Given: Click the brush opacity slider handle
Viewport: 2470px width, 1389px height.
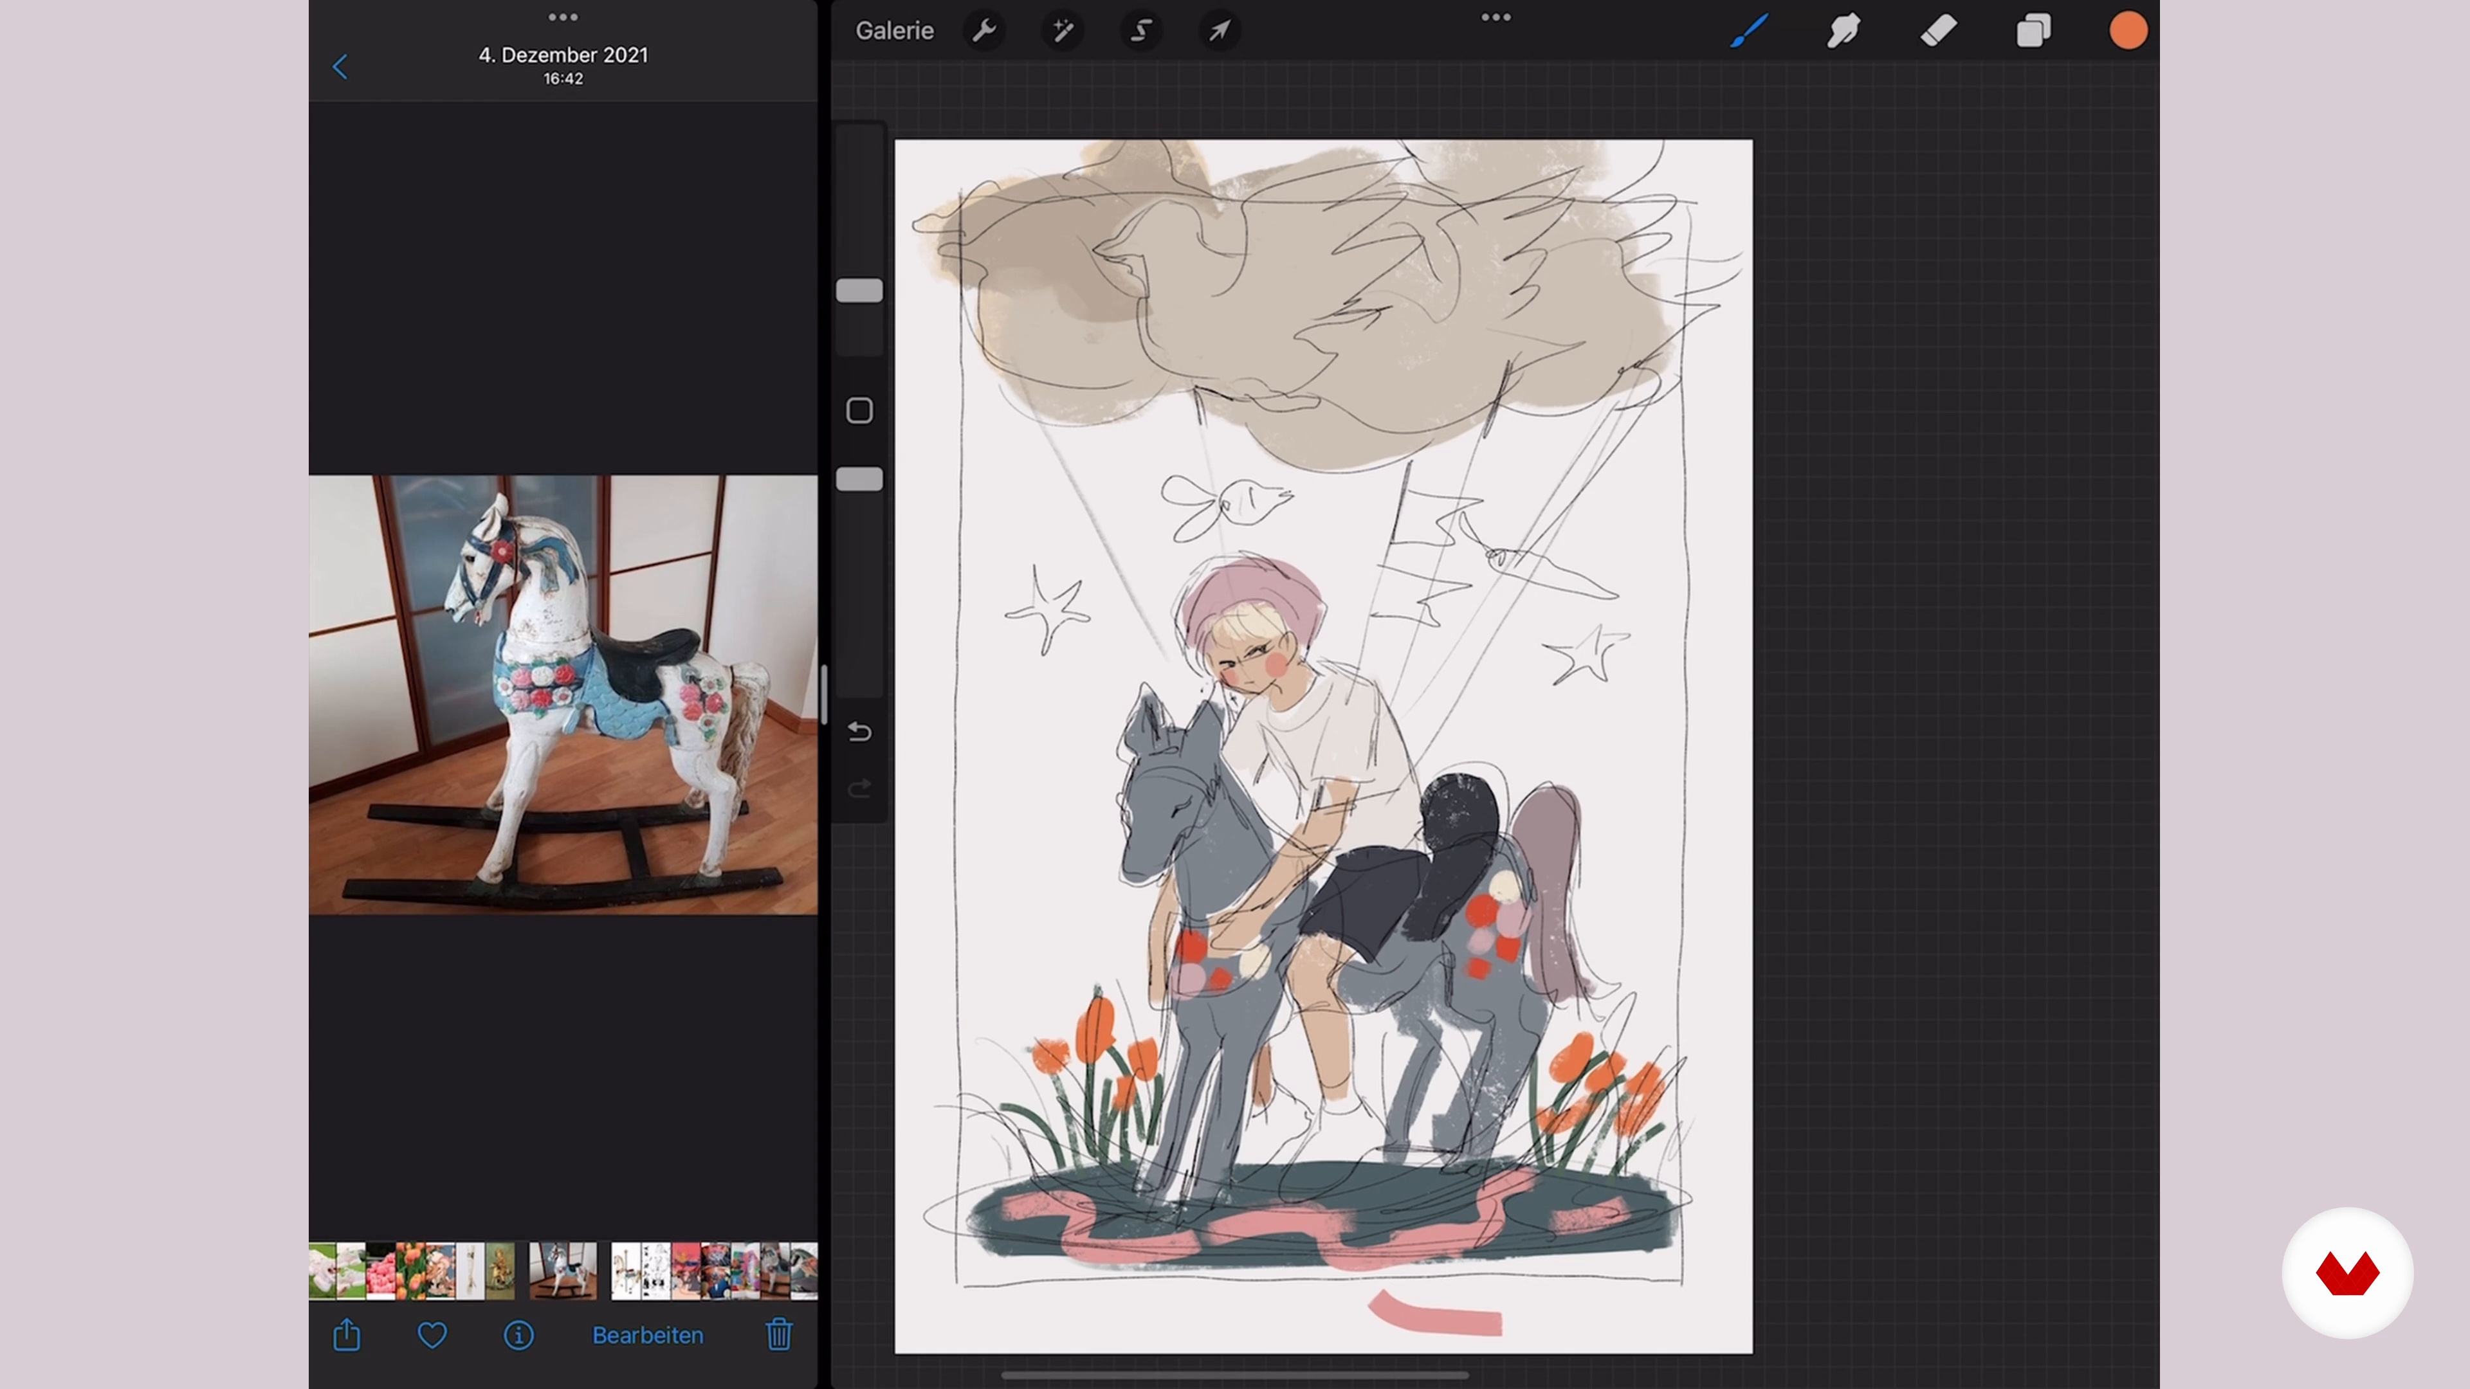Looking at the screenshot, I should [x=859, y=479].
